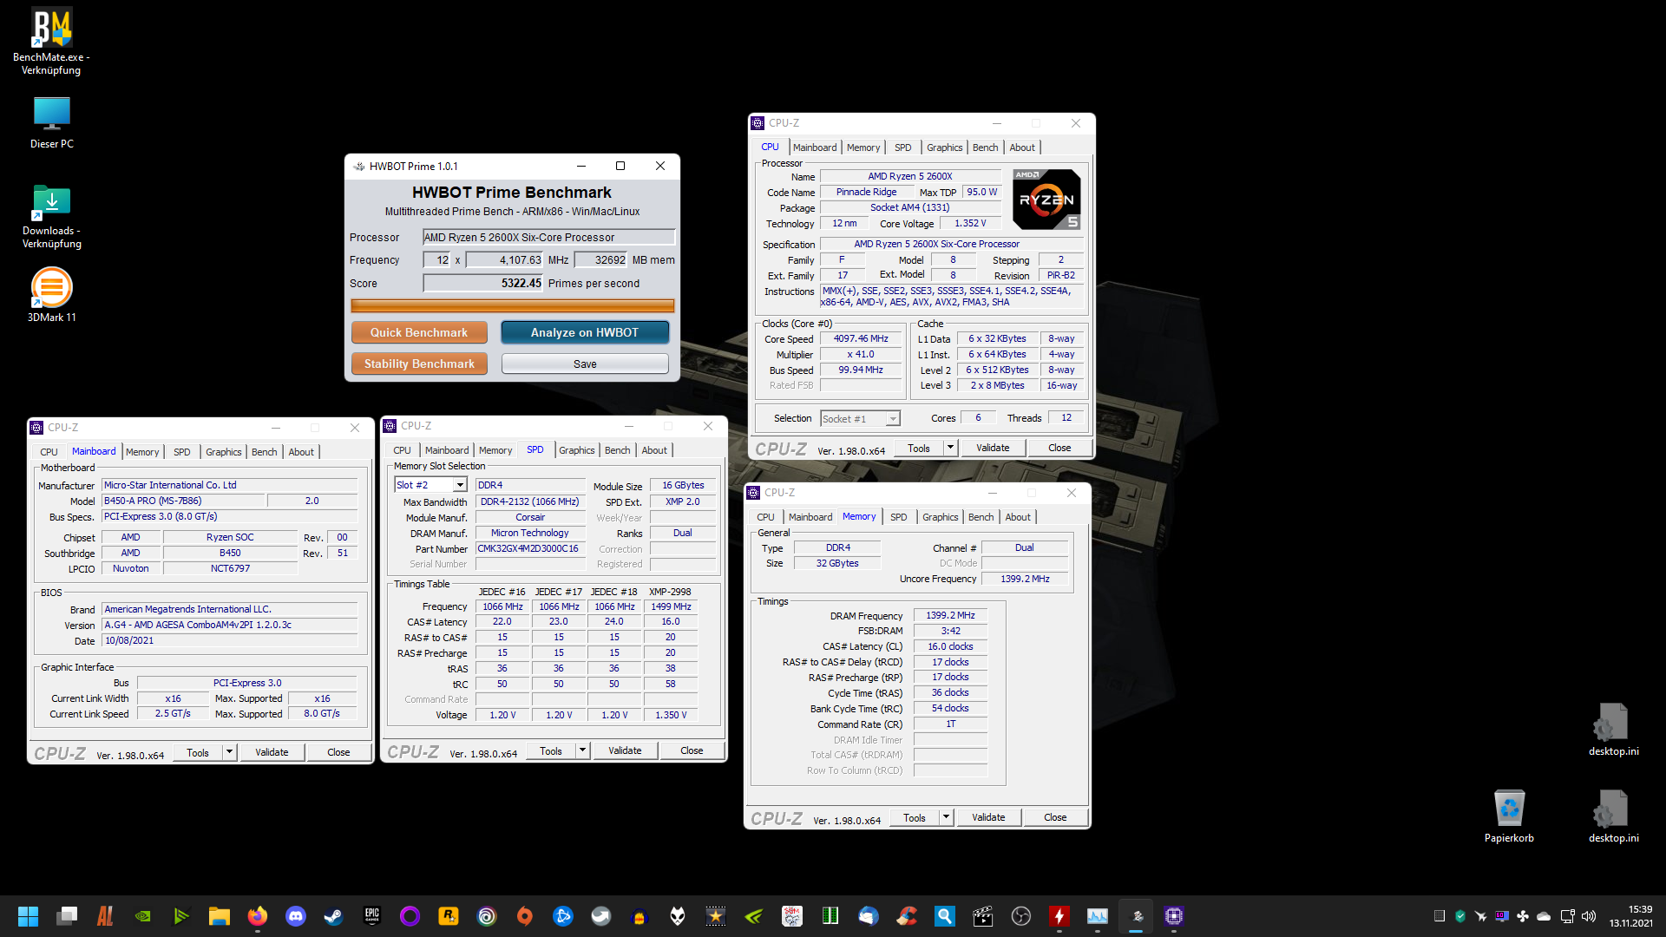Image resolution: width=1666 pixels, height=937 pixels.
Task: Click Validate in CPU-Z CPU window
Action: (993, 448)
